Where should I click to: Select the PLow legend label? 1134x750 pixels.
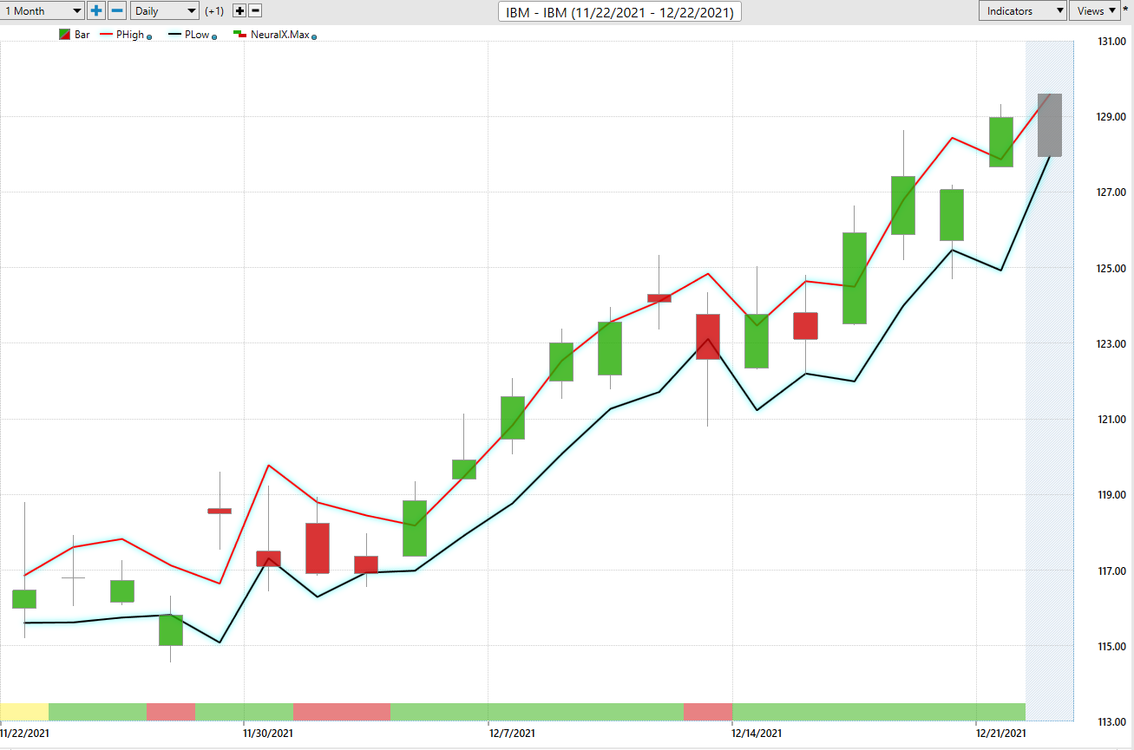197,36
